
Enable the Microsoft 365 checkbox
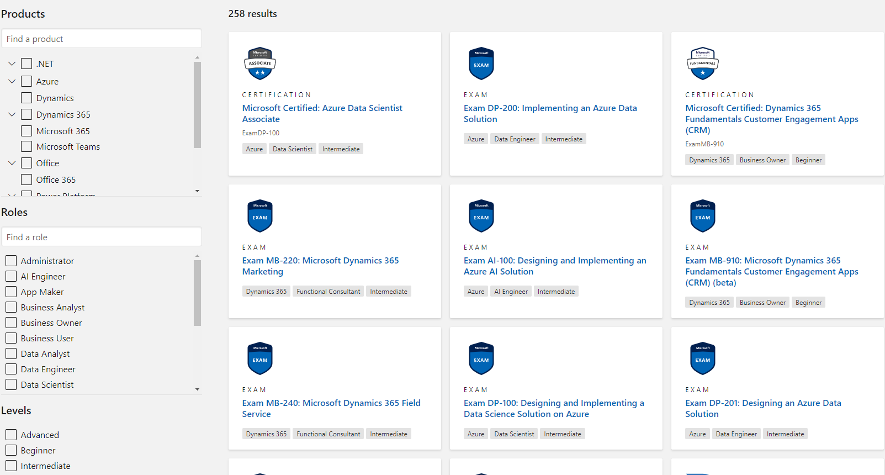click(x=27, y=131)
